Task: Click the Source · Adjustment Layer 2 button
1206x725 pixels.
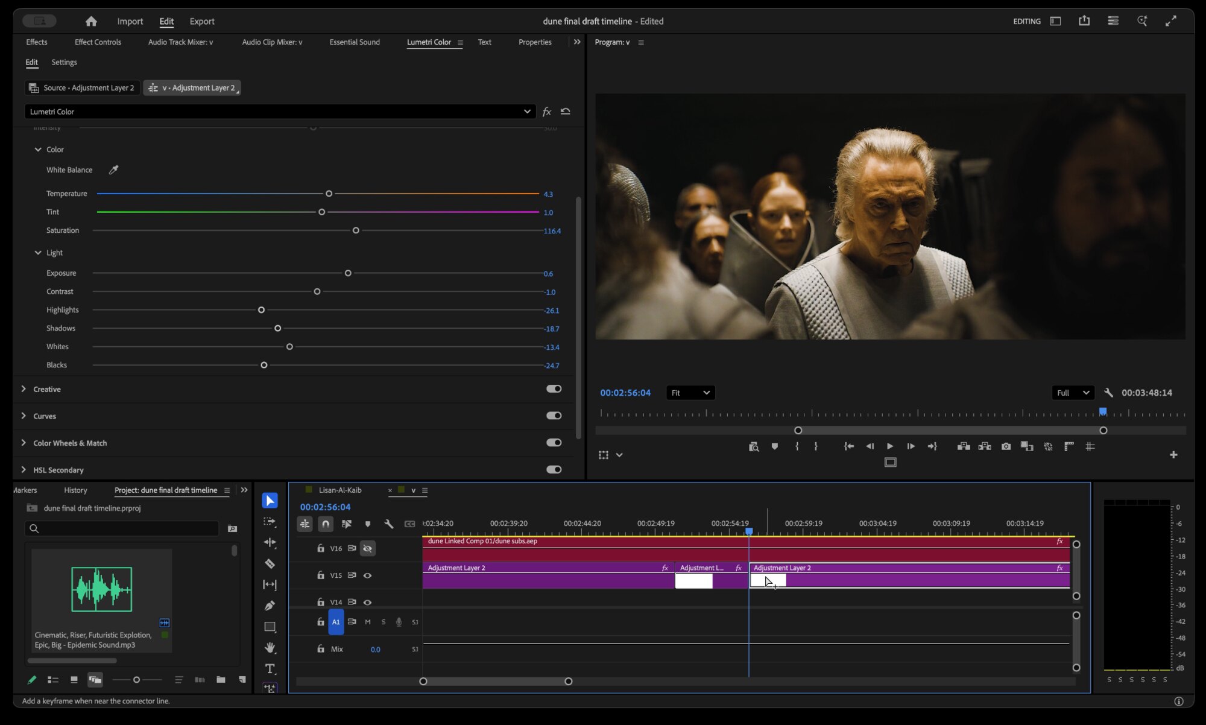Action: coord(82,88)
